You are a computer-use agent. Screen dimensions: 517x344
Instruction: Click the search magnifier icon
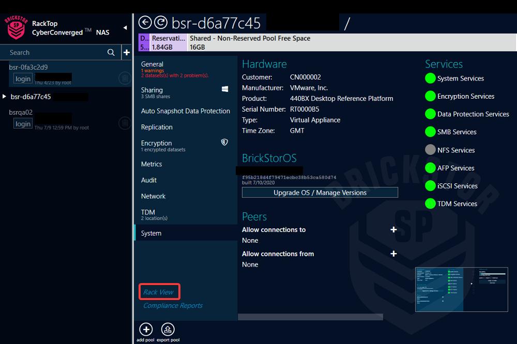point(111,52)
